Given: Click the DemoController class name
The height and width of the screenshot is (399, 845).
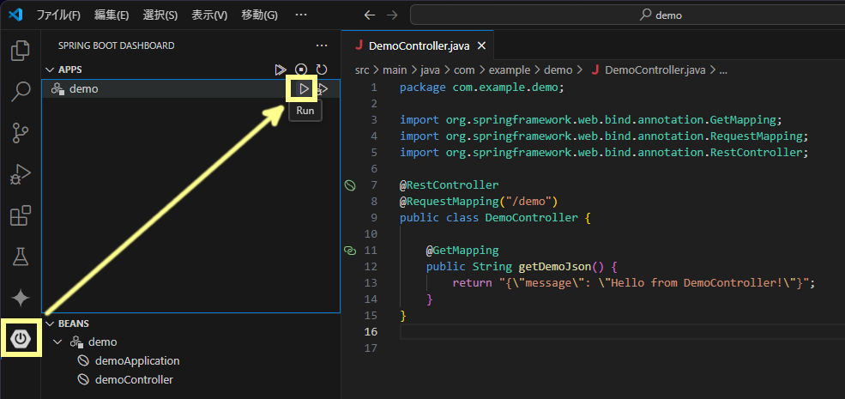Looking at the screenshot, I should click(531, 218).
